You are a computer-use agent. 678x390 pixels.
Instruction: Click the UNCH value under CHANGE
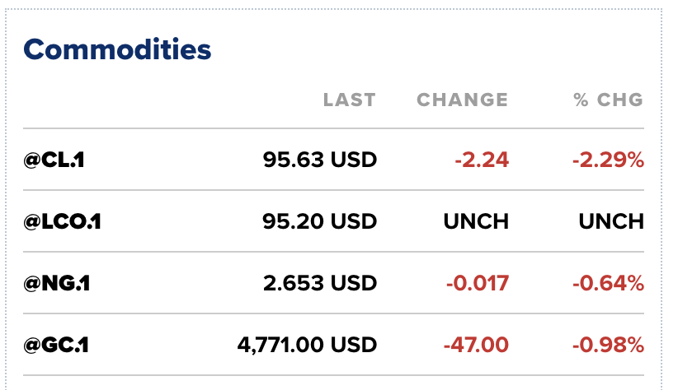(476, 222)
